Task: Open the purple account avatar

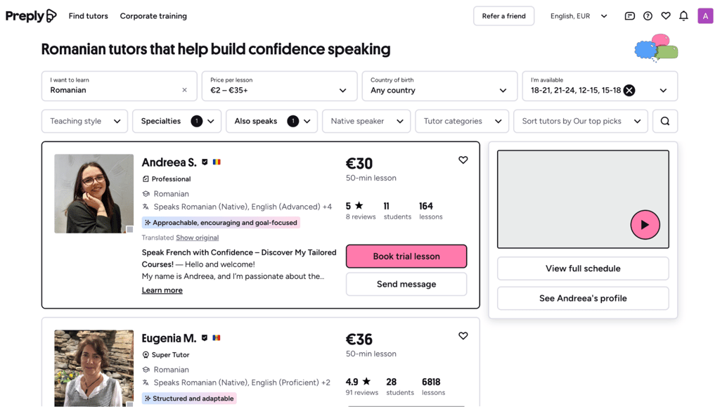Action: point(705,16)
